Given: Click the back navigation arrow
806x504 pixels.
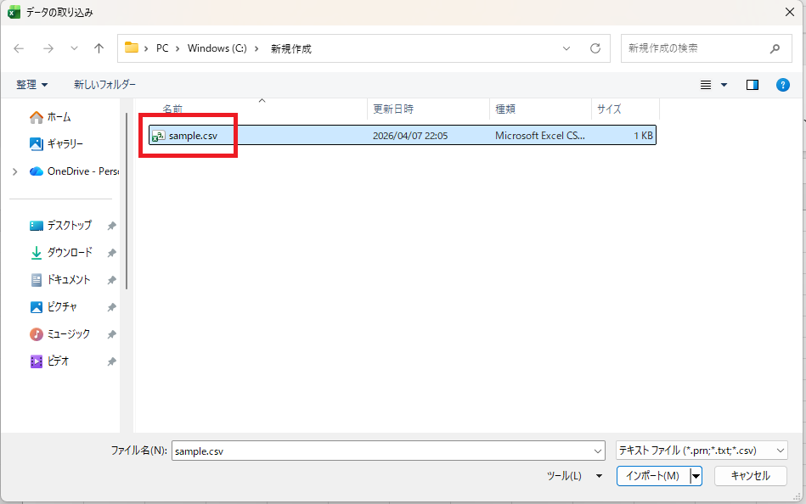Looking at the screenshot, I should point(17,48).
